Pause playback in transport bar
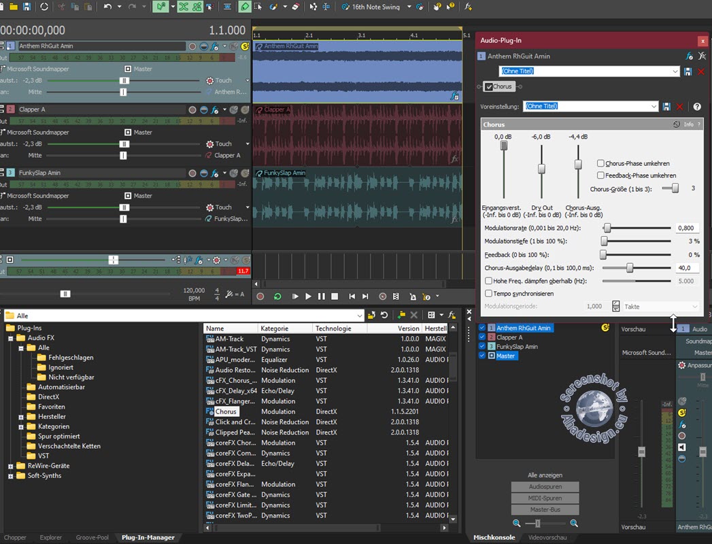Image resolution: width=712 pixels, height=544 pixels. (x=322, y=296)
